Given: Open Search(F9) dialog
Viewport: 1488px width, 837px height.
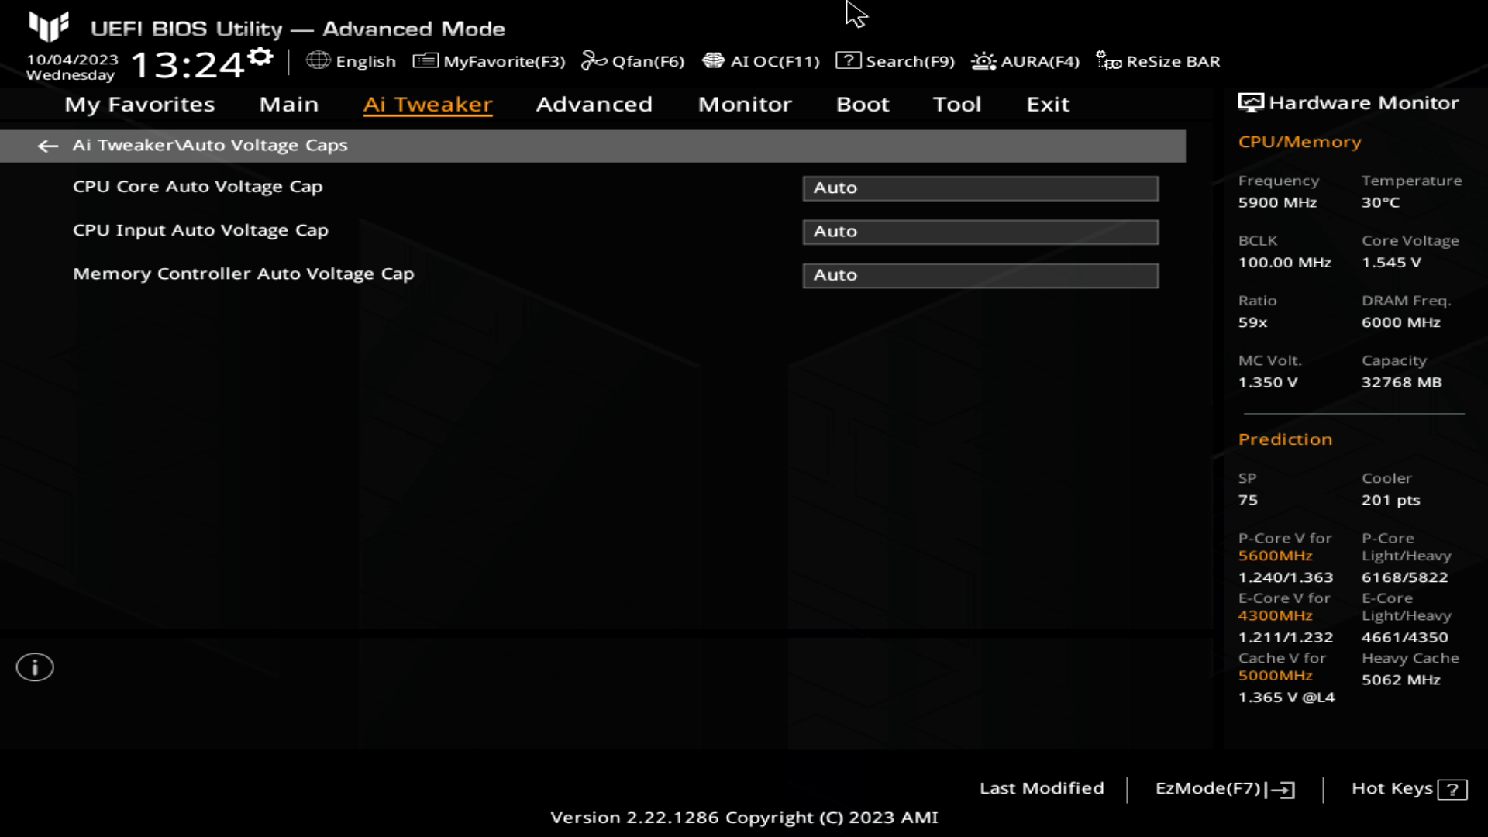Looking at the screenshot, I should [895, 61].
